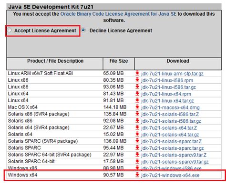Download jdk-7u21-solaris-x64.tar.gz
The image size is (226, 185).
(170, 135)
